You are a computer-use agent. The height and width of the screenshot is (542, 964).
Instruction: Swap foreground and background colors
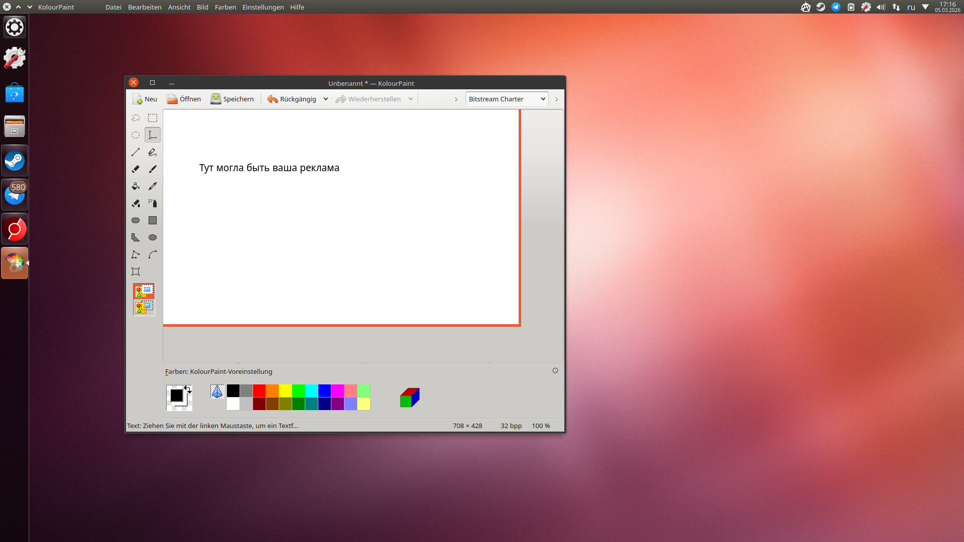[188, 389]
